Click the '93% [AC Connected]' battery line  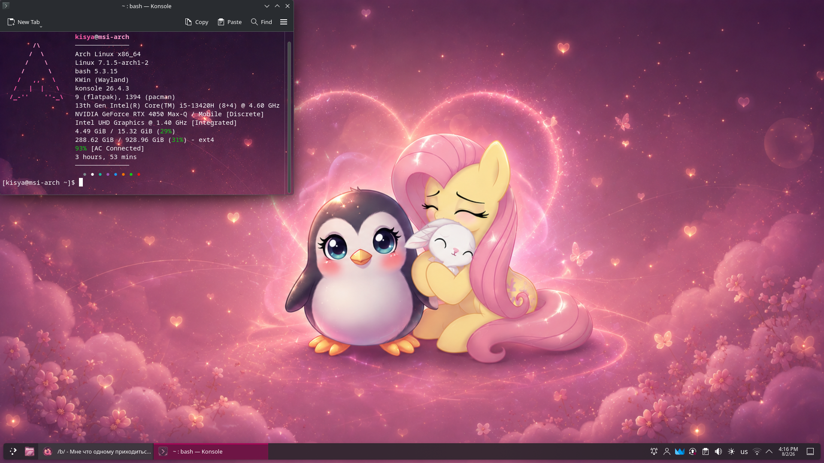click(x=110, y=148)
